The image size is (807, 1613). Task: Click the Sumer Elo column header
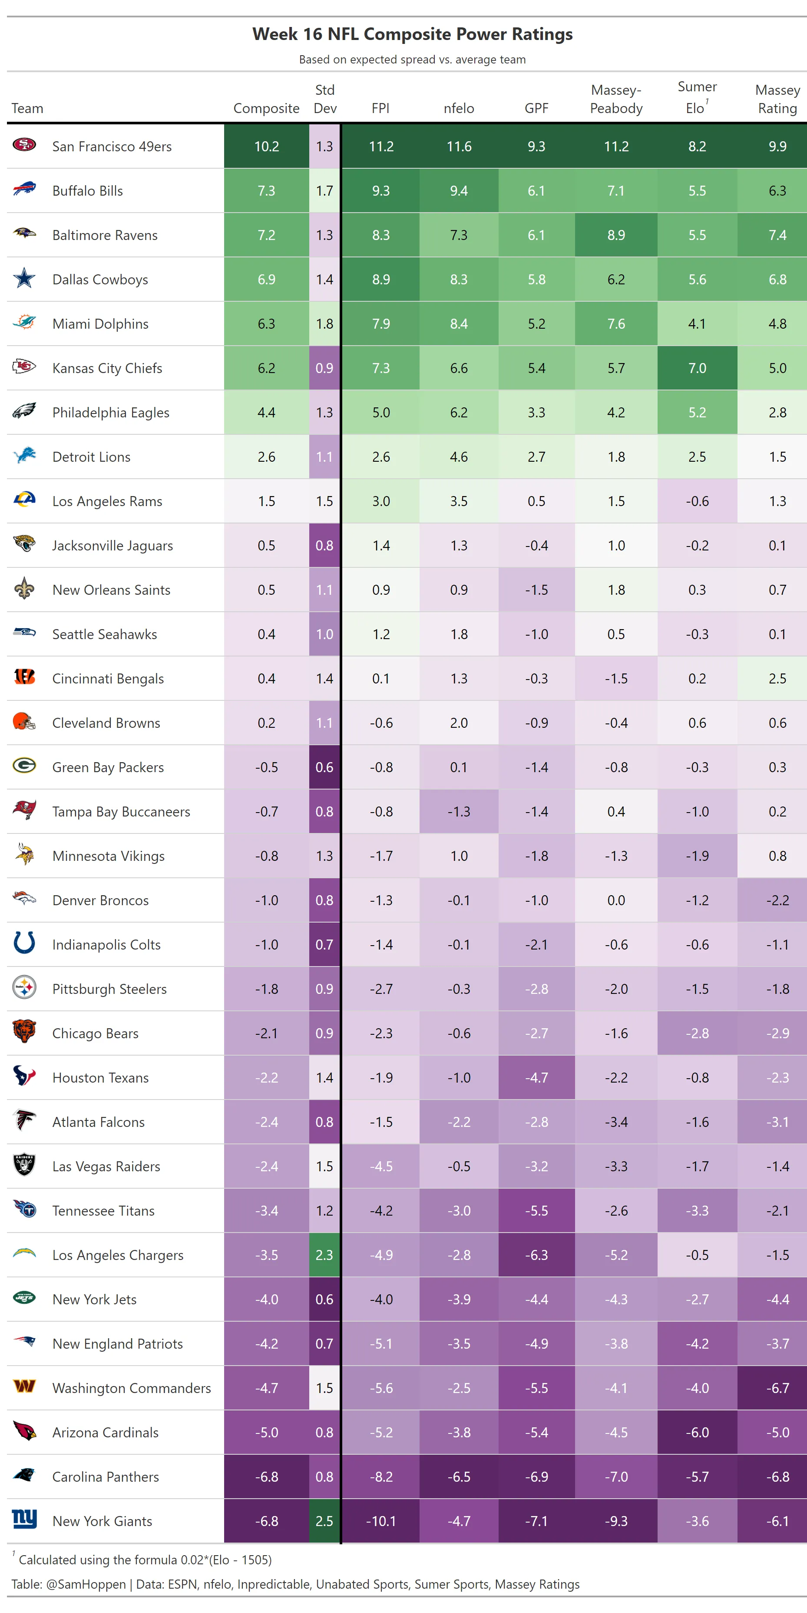pos(696,98)
